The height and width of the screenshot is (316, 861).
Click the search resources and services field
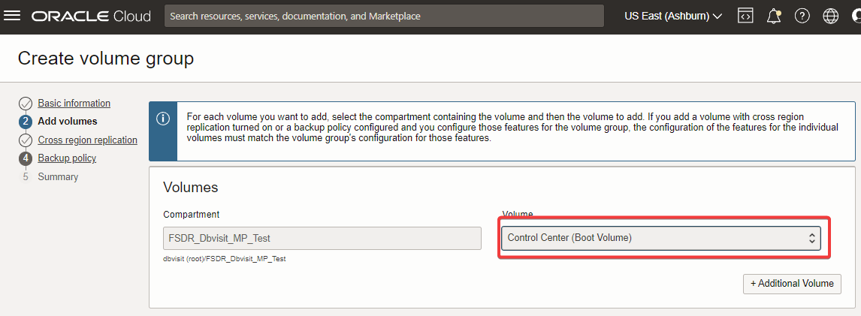point(384,16)
